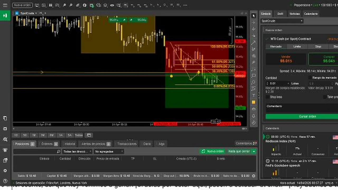The image size is (338, 190).
Task: Open the yellow drawing color swatch
Action: [254, 102]
